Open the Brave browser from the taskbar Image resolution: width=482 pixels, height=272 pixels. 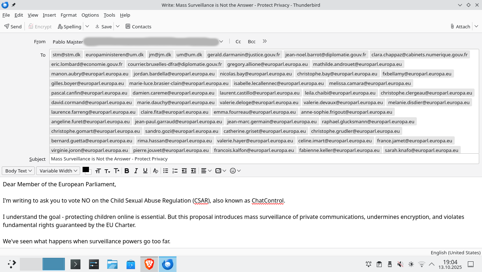tap(149, 264)
